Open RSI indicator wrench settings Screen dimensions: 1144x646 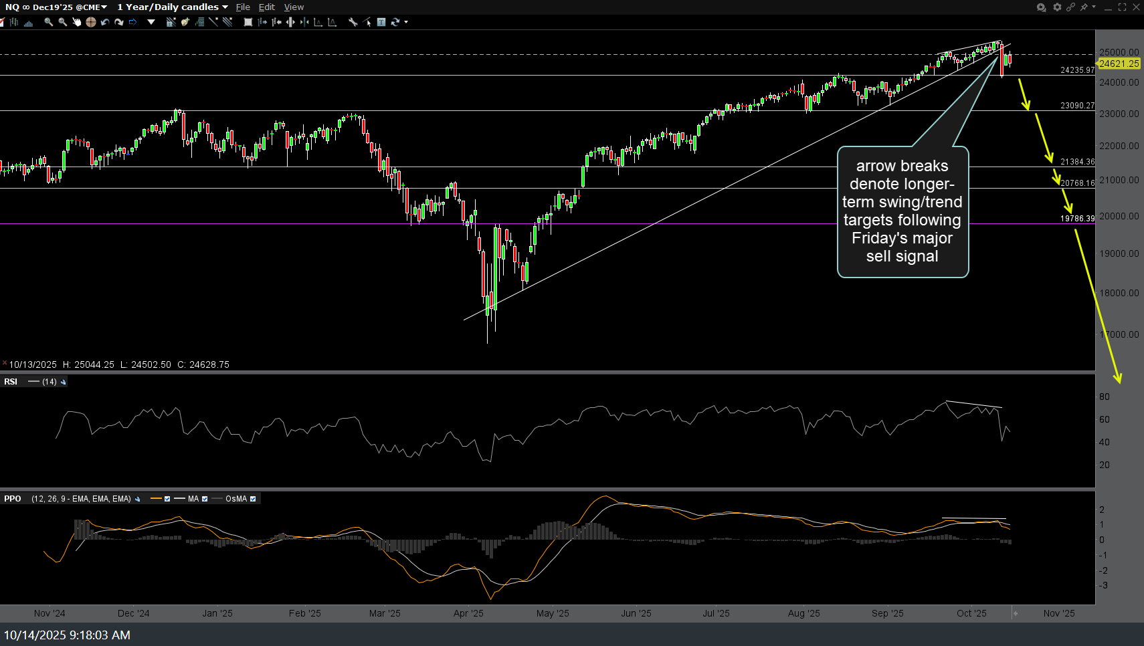[x=64, y=382]
